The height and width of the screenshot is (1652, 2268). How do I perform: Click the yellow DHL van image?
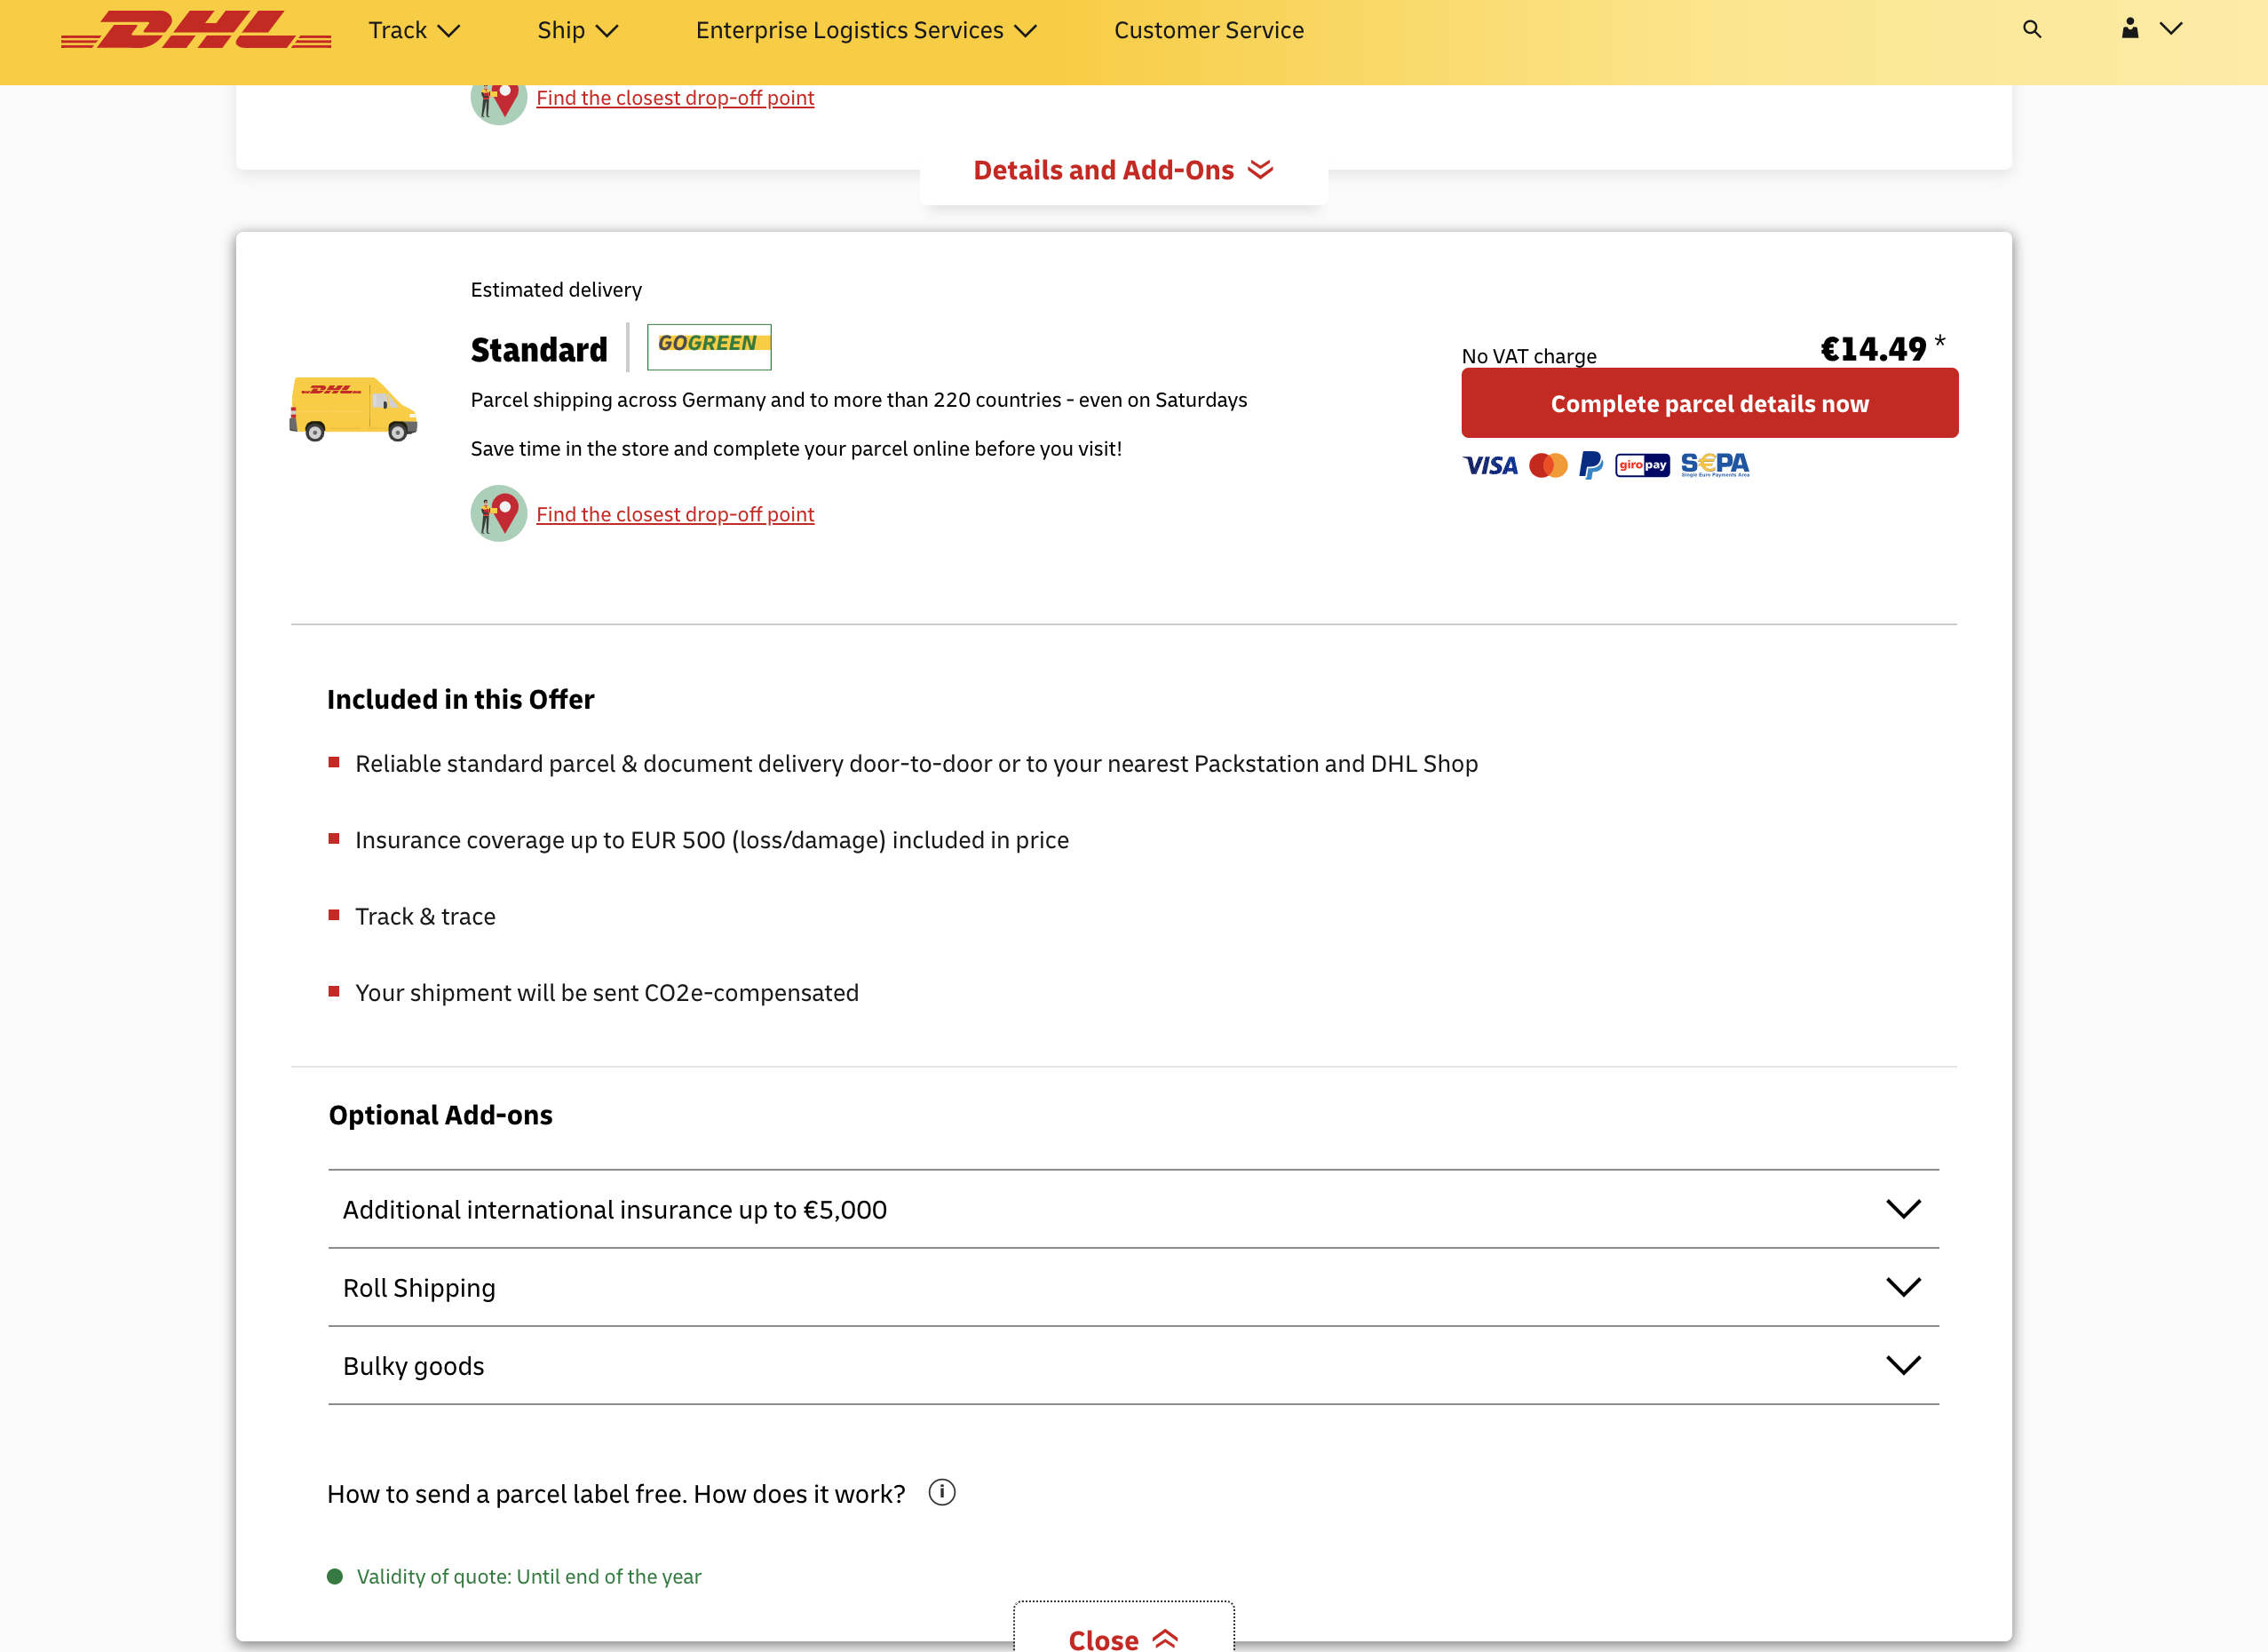(353, 409)
